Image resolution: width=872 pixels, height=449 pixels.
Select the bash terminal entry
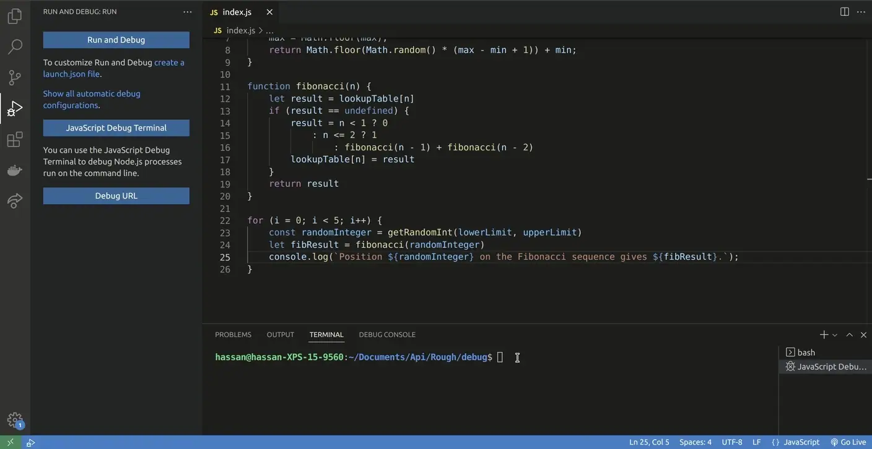[x=825, y=352]
